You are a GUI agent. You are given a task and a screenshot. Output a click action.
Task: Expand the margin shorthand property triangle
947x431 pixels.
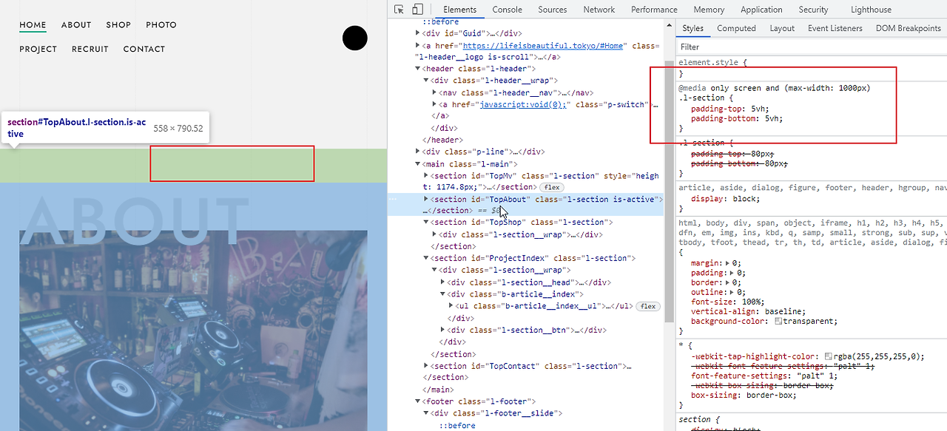point(729,263)
